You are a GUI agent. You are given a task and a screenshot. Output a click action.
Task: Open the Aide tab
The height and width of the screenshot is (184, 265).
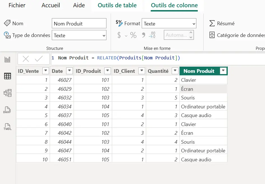pos(79,5)
